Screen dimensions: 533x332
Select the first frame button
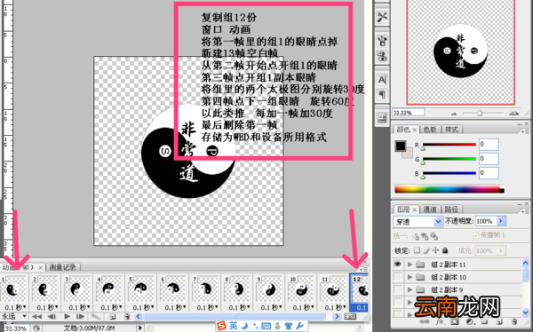[36, 317]
